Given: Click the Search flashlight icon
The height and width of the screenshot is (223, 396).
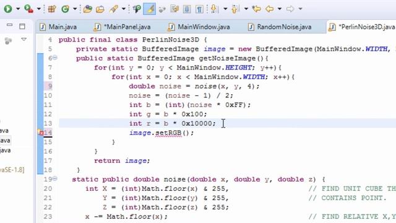Looking at the screenshot, I should point(114,9).
